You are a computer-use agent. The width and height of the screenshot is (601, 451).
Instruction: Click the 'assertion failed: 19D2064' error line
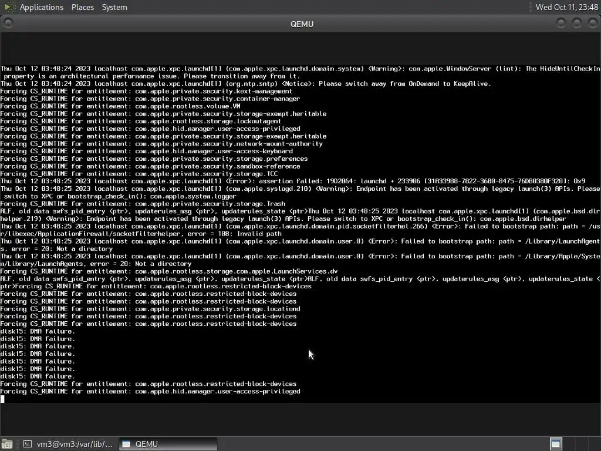pos(293,181)
